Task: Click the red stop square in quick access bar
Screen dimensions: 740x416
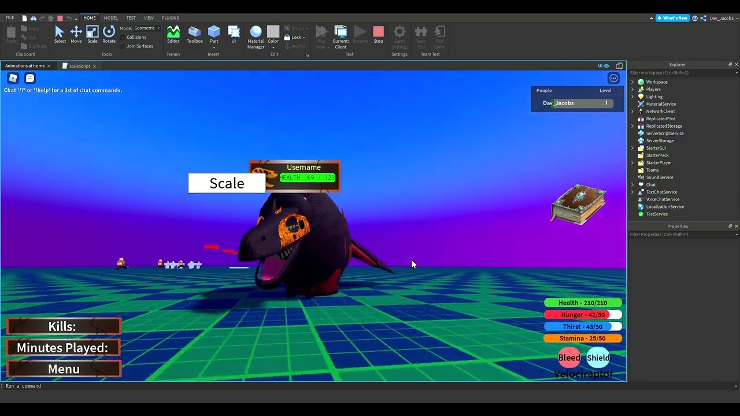Action: pos(60,18)
